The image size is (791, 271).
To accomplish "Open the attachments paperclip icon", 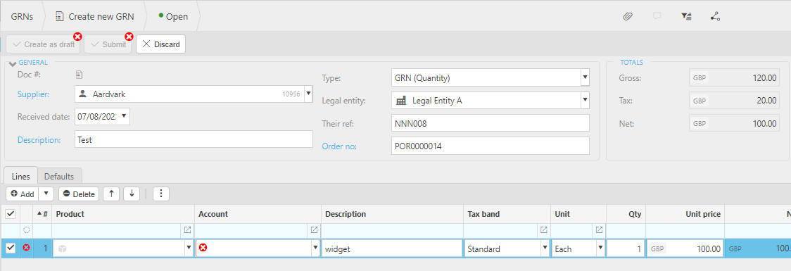I will (x=628, y=16).
